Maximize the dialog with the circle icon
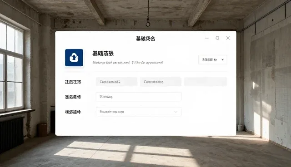The image size is (291, 167). pos(217,38)
